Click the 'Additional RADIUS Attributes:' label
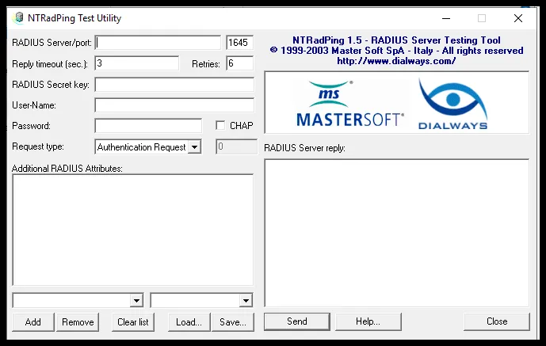The height and width of the screenshot is (346, 546). [x=67, y=169]
